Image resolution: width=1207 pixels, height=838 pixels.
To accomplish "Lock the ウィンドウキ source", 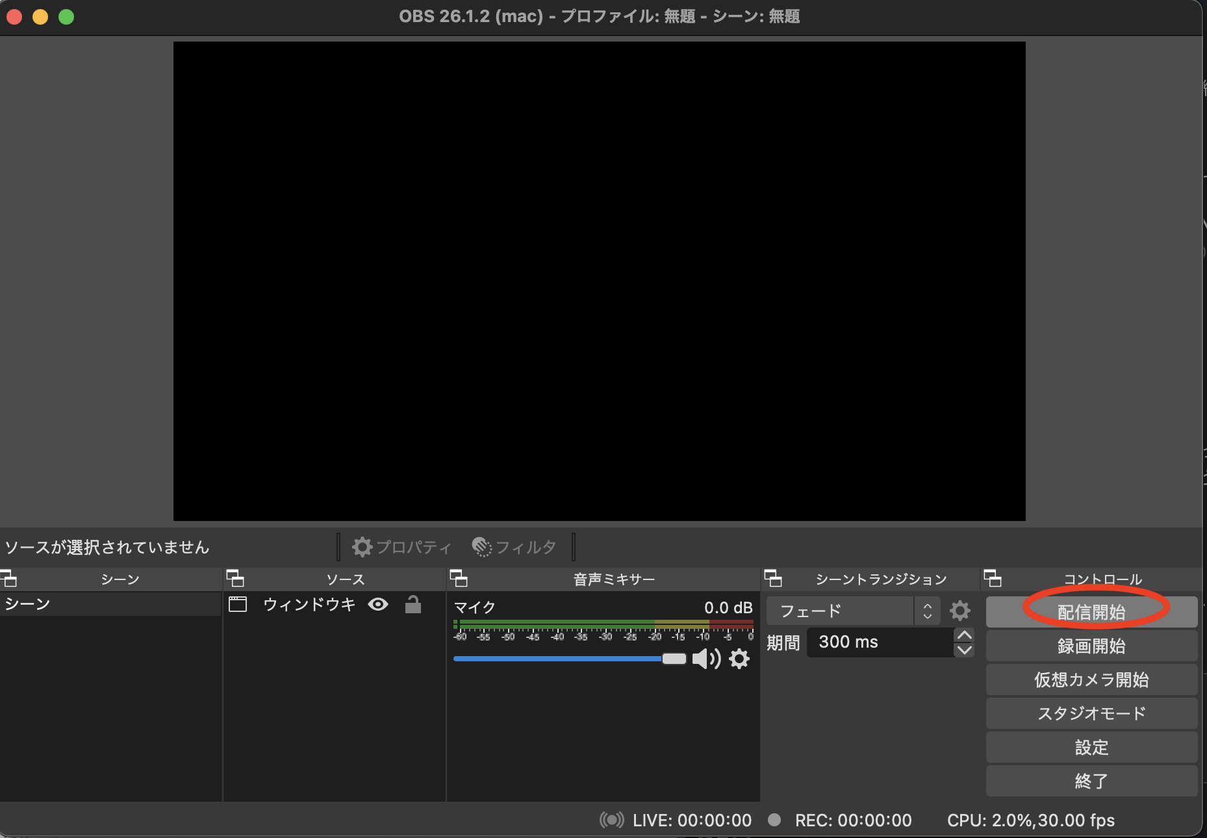I will (414, 604).
